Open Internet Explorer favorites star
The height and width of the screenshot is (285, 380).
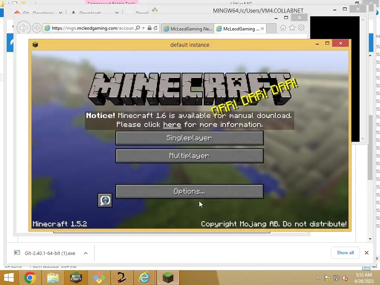click(x=292, y=27)
